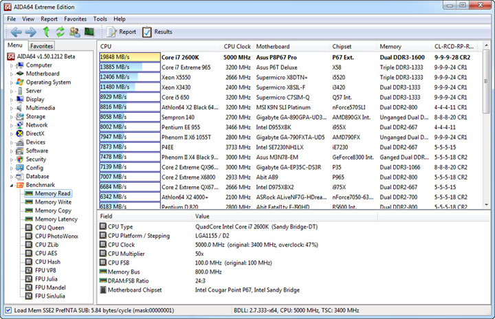Image resolution: width=495 pixels, height=319 pixels.
Task: Expand the Motherboard node arrow
Action: [x=12, y=74]
